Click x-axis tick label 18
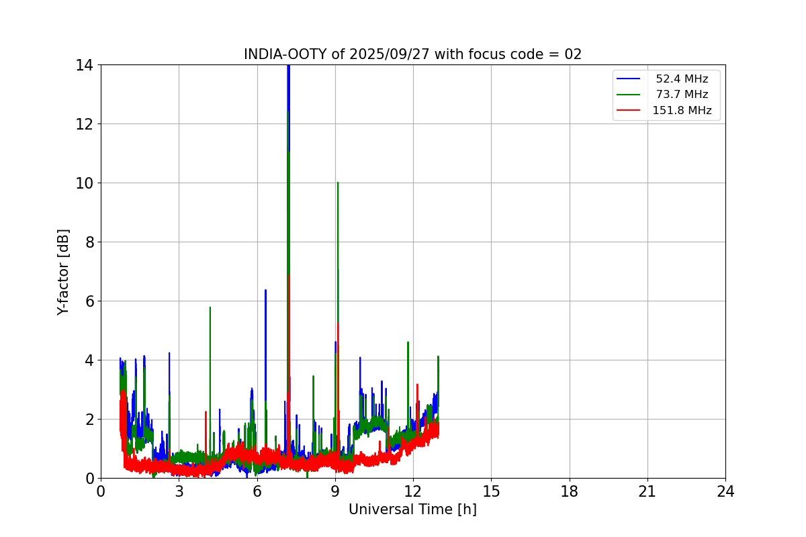Image resolution: width=806 pixels, height=537 pixels. click(570, 491)
